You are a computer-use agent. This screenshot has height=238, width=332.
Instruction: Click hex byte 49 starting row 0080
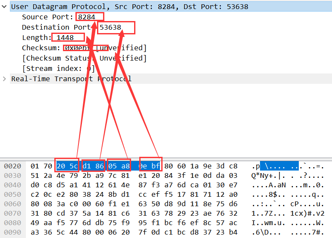[x=35, y=223]
